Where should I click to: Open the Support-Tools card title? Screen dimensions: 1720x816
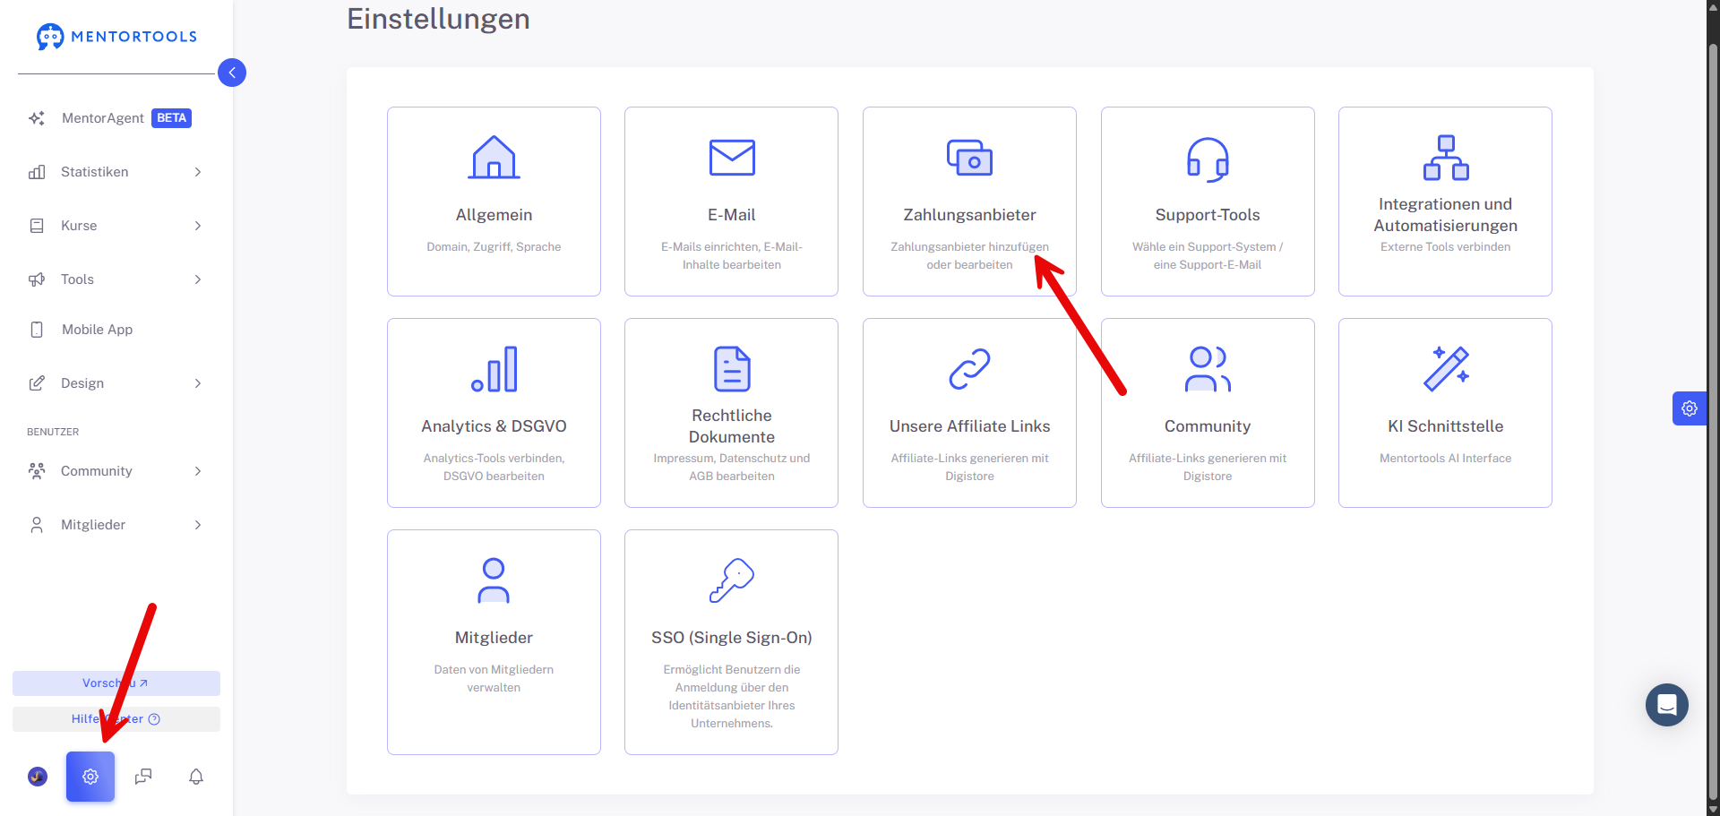pos(1208,215)
